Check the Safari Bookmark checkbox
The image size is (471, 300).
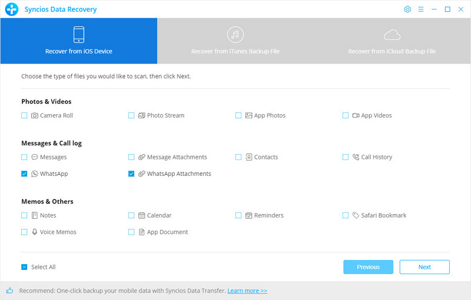[346, 215]
